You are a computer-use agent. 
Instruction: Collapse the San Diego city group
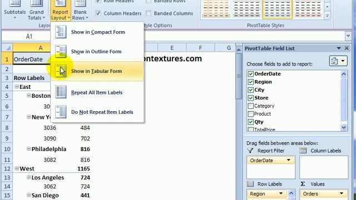pos(28,195)
